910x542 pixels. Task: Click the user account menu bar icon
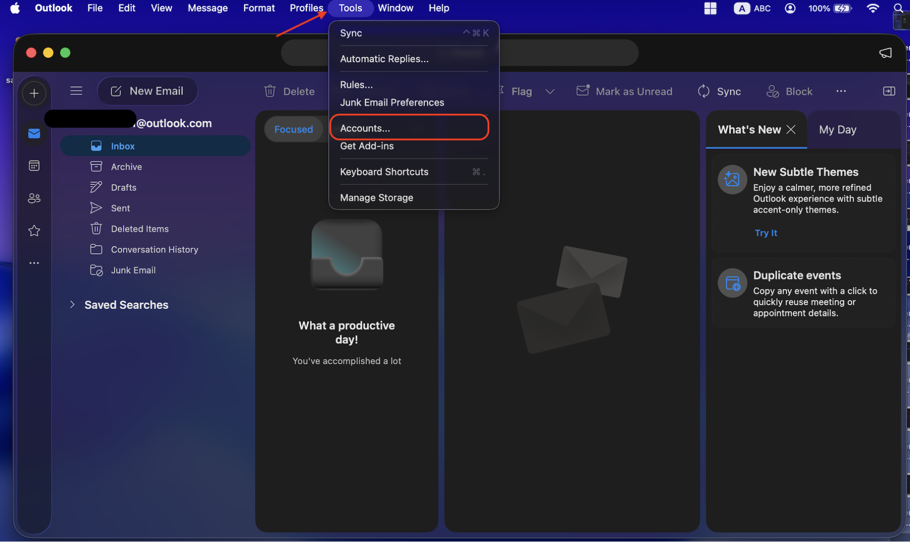tap(790, 8)
